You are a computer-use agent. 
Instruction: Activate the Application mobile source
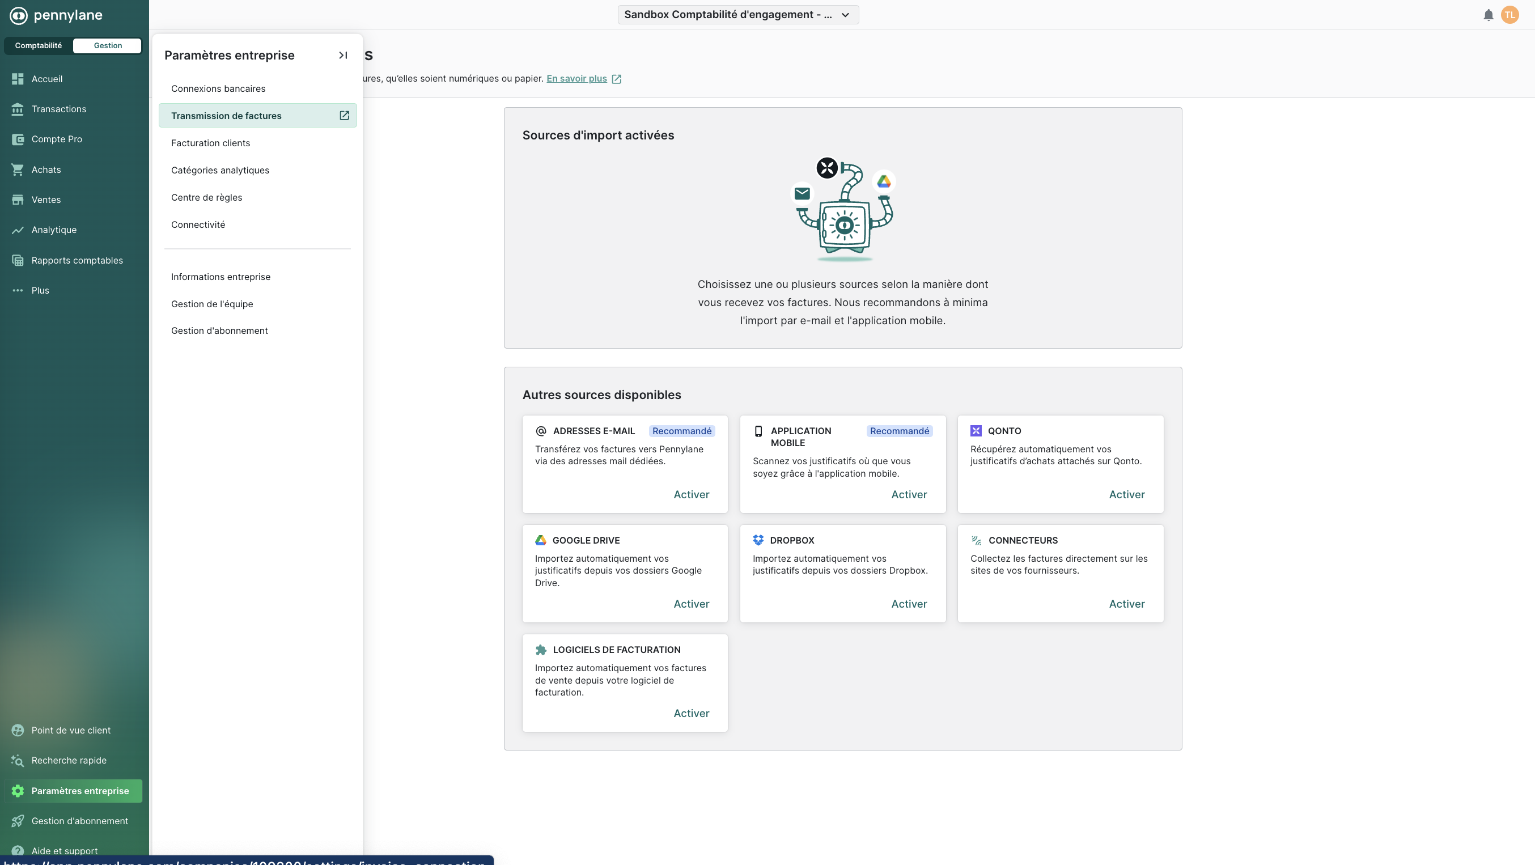[909, 494]
